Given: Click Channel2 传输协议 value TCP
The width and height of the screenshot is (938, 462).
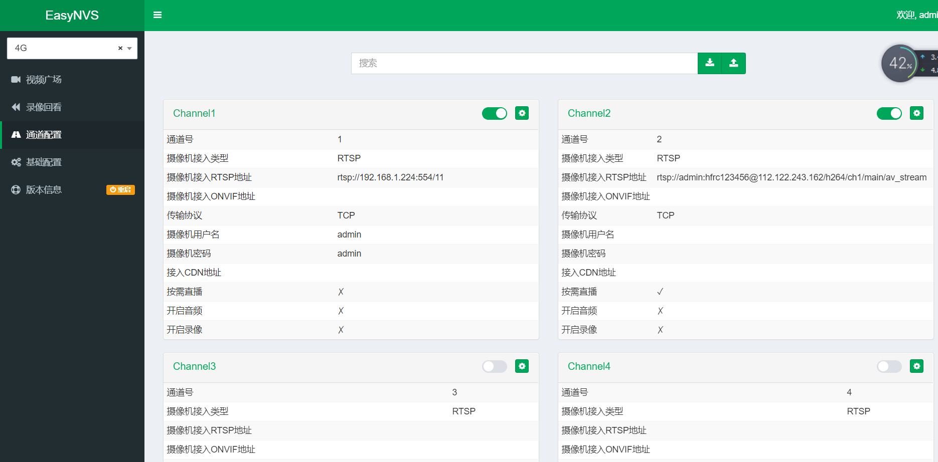Looking at the screenshot, I should coord(666,215).
